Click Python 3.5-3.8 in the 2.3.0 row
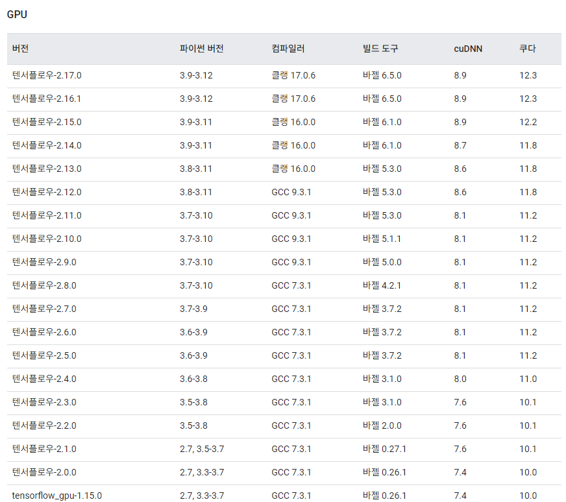 [194, 403]
